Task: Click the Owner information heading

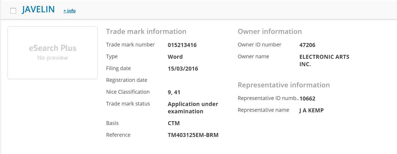Action: (270, 31)
